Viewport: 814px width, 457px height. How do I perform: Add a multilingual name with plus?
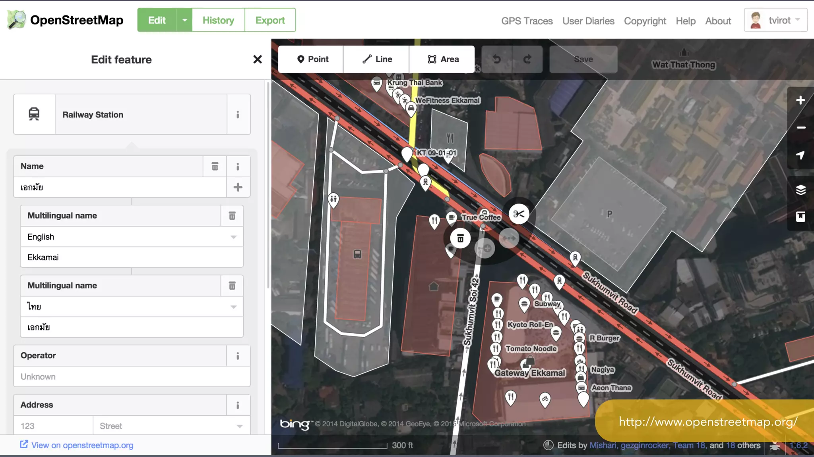click(238, 187)
